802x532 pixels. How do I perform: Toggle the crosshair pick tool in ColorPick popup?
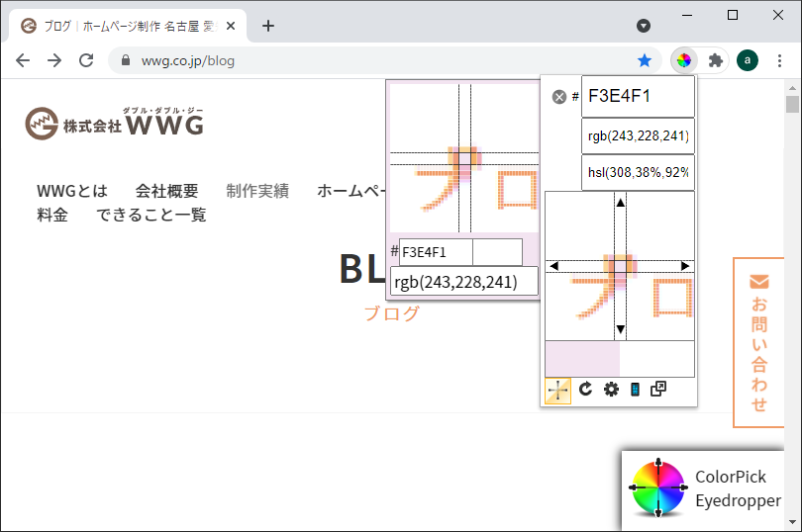point(557,391)
